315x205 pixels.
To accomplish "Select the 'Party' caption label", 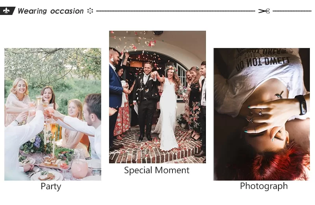I will pos(51,187).
